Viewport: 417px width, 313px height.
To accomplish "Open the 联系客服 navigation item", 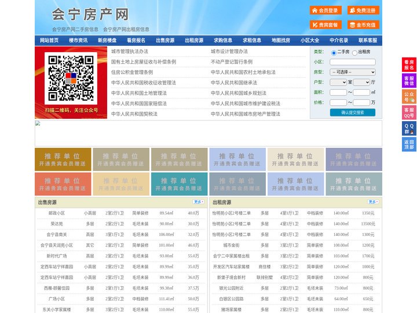I will click(368, 41).
